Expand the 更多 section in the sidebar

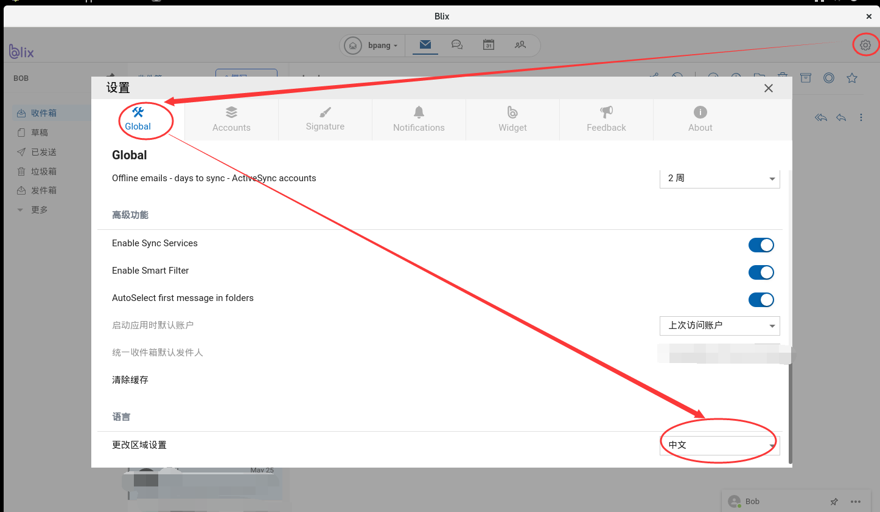coord(38,209)
